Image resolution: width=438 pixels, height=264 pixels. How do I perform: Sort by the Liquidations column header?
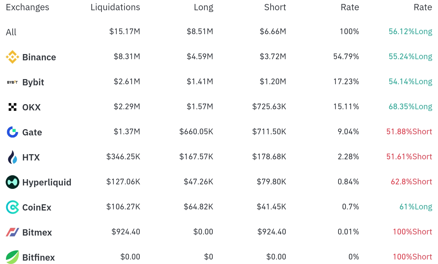115,7
